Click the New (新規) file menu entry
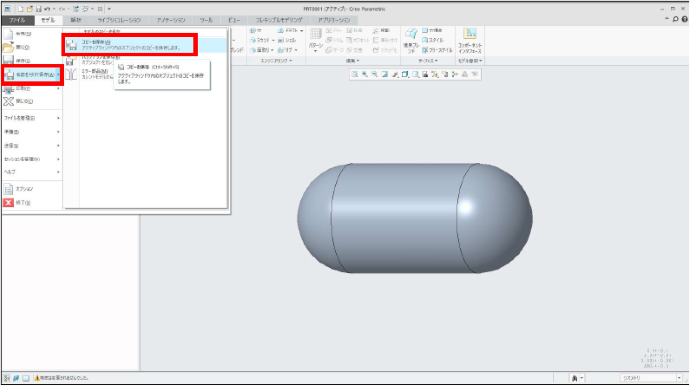The image size is (691, 386). [x=31, y=33]
